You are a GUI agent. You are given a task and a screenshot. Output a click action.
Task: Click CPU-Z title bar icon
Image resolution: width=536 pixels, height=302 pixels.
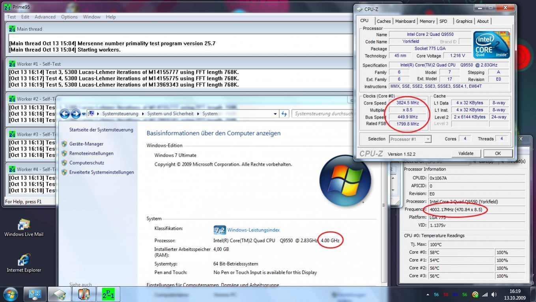(x=359, y=9)
